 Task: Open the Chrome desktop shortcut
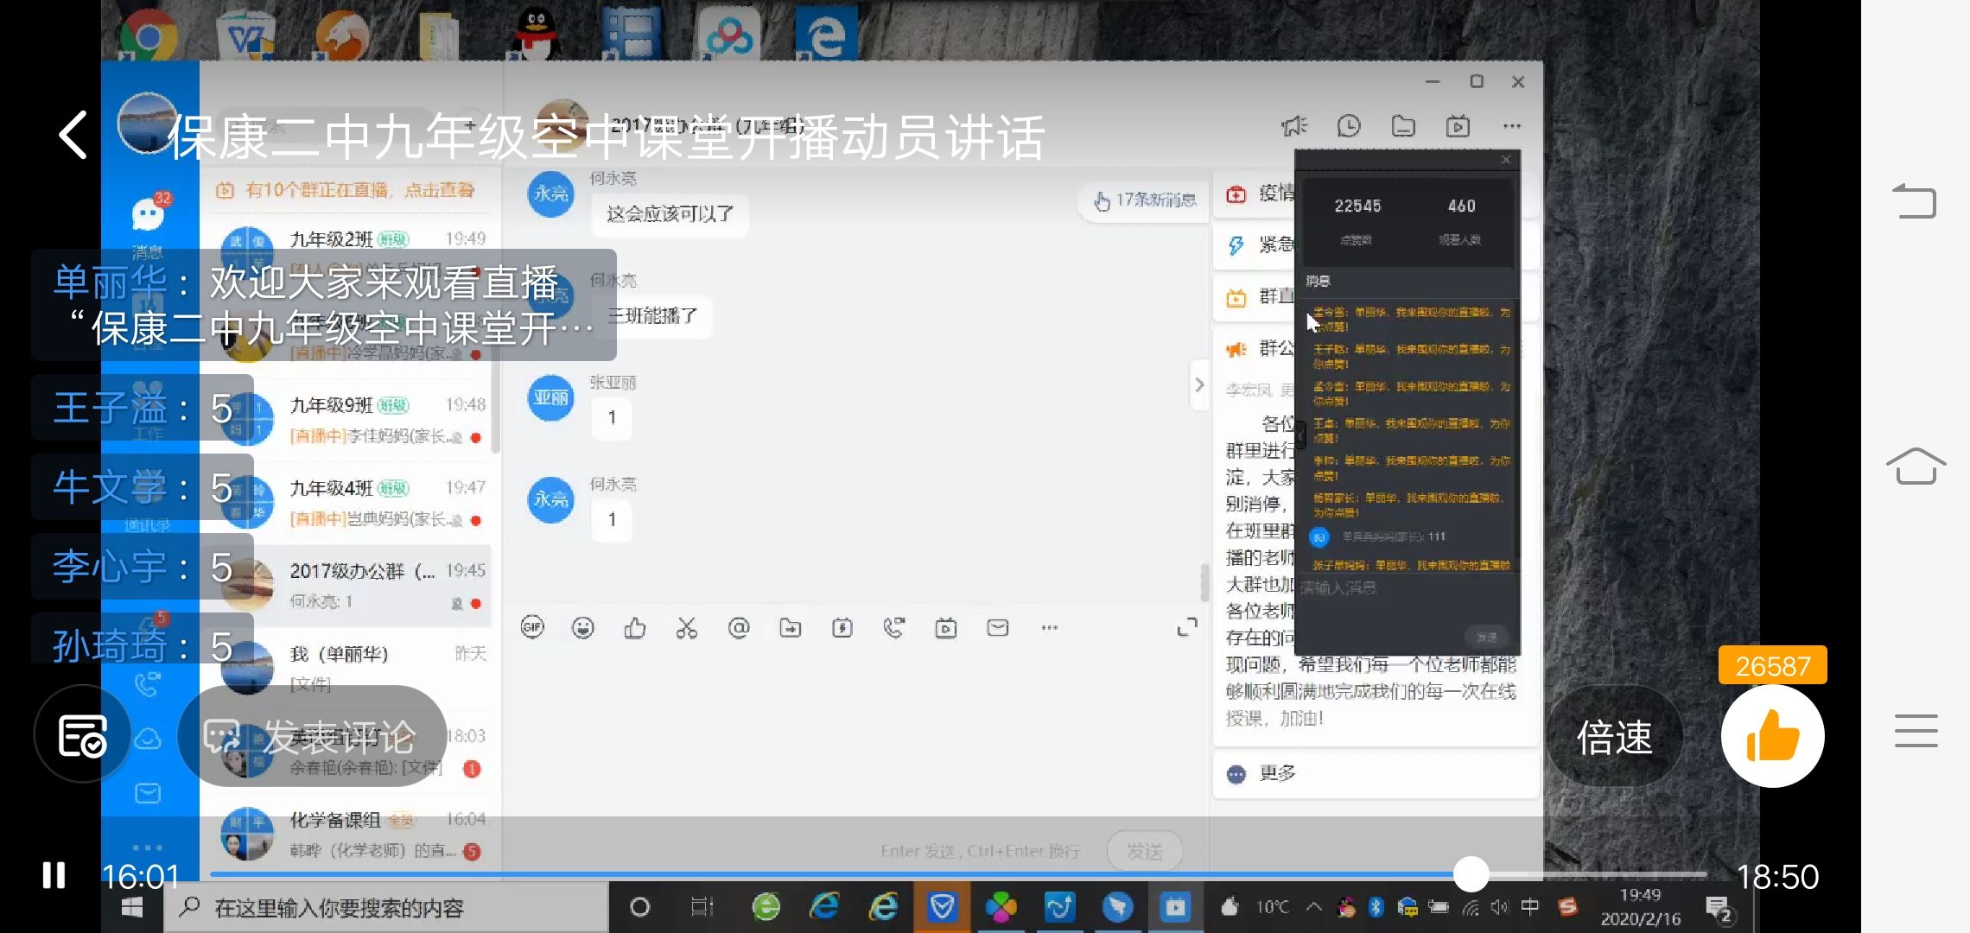148,35
